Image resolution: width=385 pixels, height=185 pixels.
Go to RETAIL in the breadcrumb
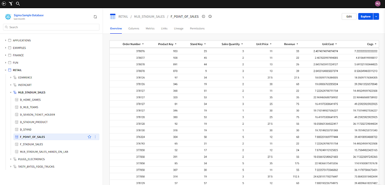click(x=123, y=16)
